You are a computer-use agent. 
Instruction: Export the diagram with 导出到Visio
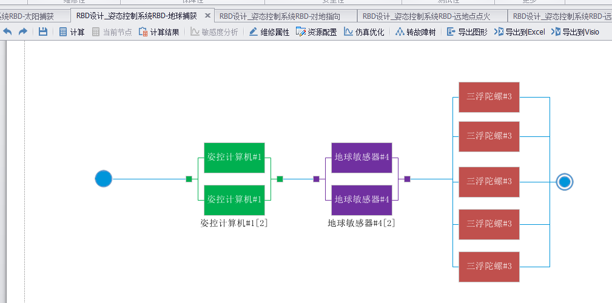click(x=575, y=32)
